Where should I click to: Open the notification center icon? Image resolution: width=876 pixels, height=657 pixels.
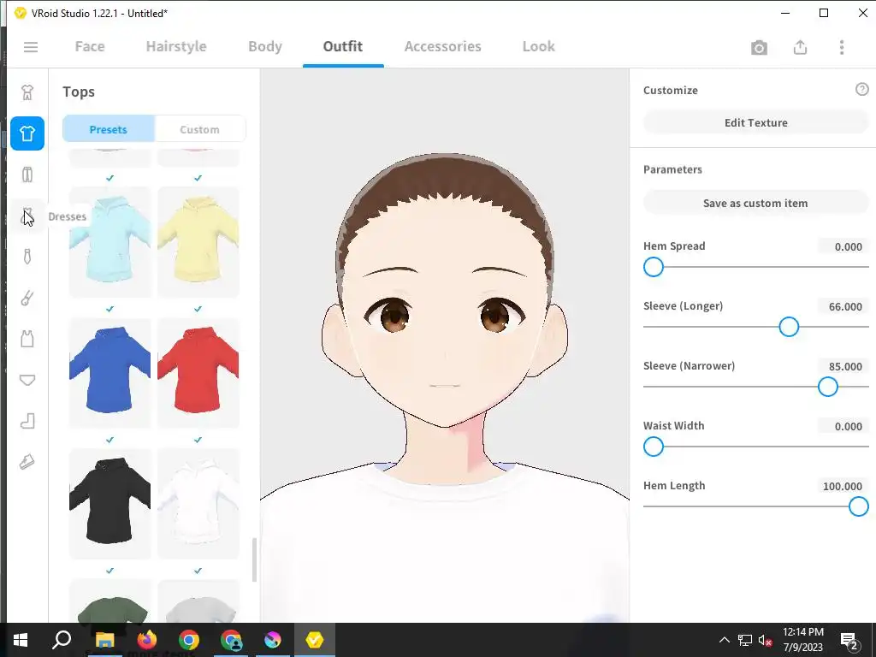point(849,640)
